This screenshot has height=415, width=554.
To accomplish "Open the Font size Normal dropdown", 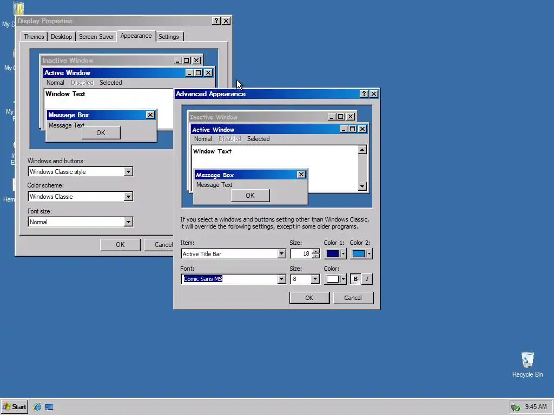I will (x=128, y=222).
